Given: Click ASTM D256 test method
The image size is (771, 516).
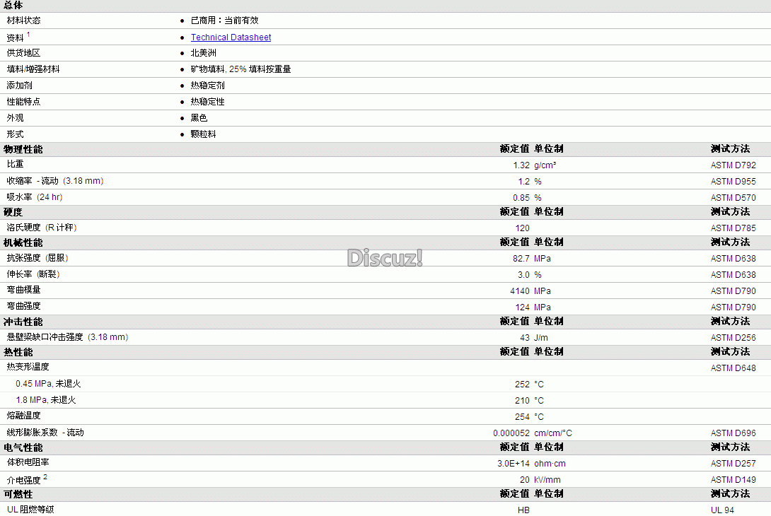Looking at the screenshot, I should pos(733,338).
